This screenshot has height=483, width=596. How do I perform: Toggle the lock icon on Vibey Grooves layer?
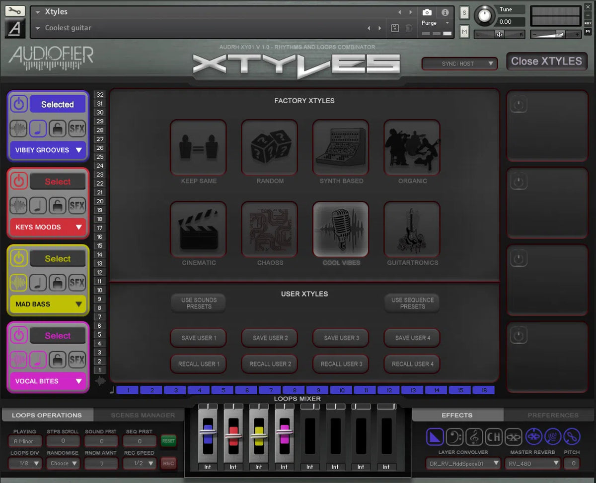(58, 128)
